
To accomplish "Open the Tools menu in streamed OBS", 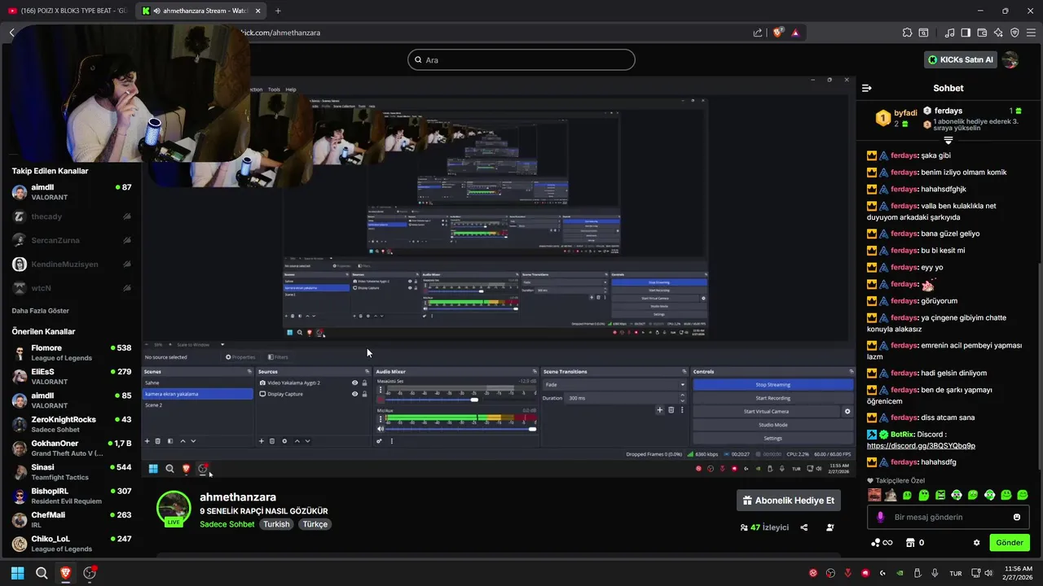I will (274, 90).
